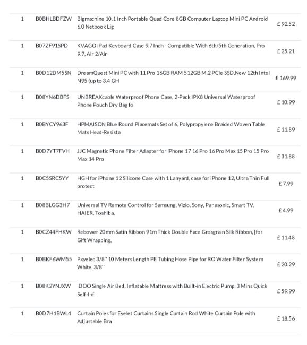
Task: Open Rebower 20mm Satin Ribbon item
Action: click(170, 236)
